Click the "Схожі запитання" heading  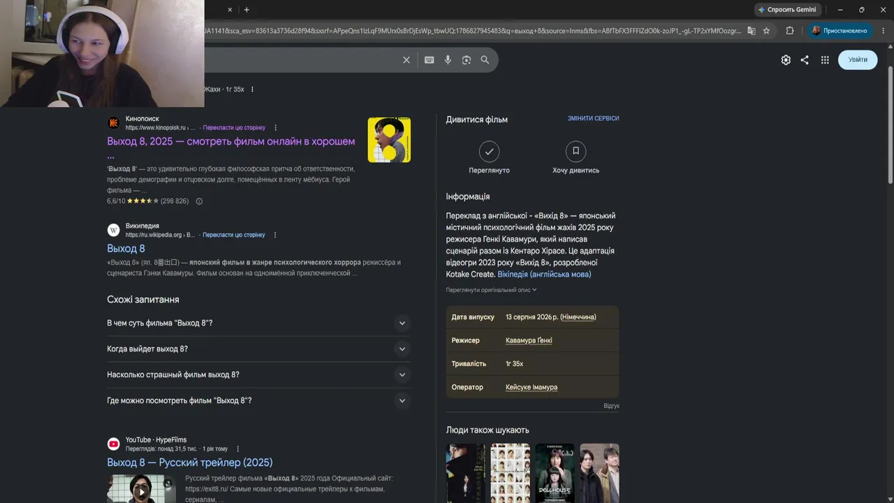tap(143, 300)
